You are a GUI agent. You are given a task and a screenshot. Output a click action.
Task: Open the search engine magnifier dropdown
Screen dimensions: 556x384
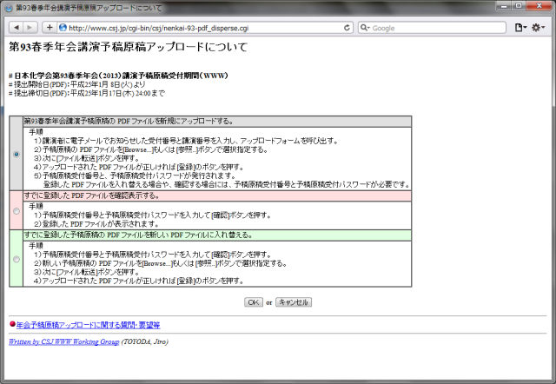coord(365,28)
